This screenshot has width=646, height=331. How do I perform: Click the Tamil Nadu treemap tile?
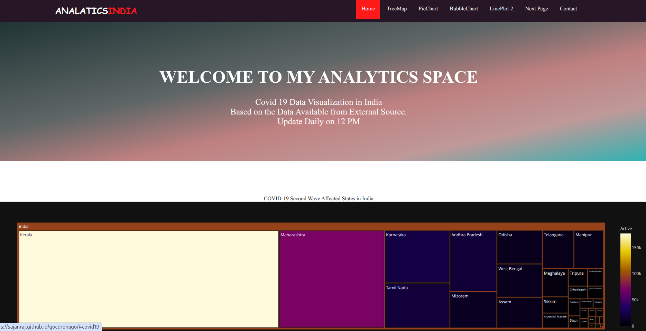[417, 306]
